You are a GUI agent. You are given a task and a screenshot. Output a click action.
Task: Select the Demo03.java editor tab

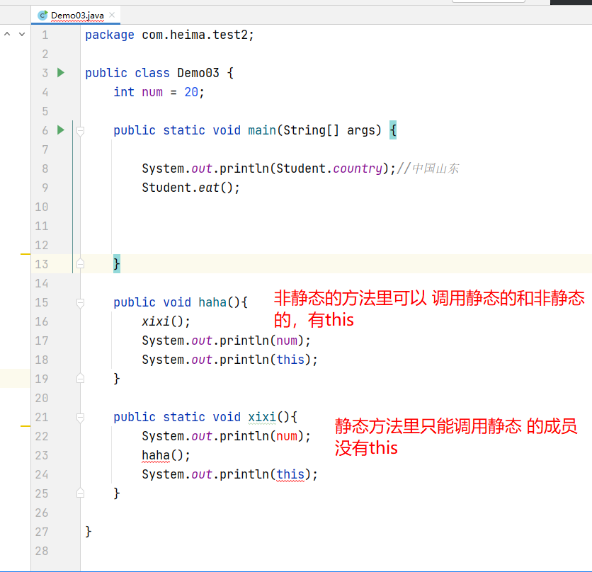pyautogui.click(x=78, y=14)
